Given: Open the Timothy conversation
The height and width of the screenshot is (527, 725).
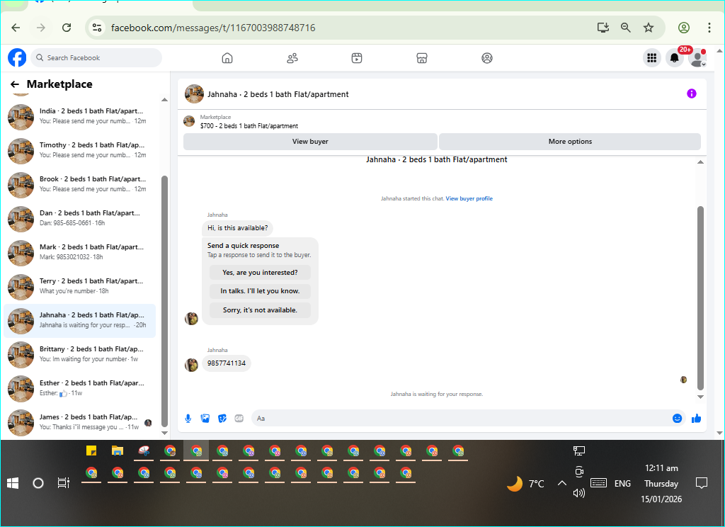Looking at the screenshot, I should (79, 151).
